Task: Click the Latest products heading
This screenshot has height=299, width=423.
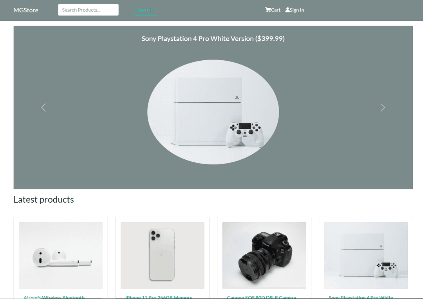Action: [44, 200]
